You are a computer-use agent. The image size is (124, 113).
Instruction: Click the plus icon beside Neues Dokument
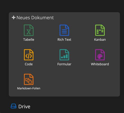pyautogui.click(x=14, y=18)
